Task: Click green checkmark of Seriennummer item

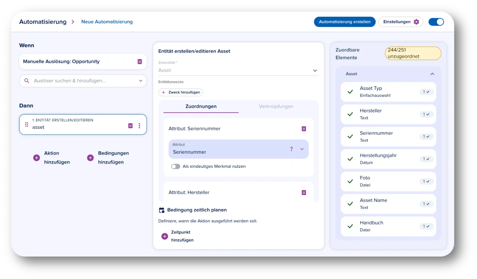Action: point(350,137)
